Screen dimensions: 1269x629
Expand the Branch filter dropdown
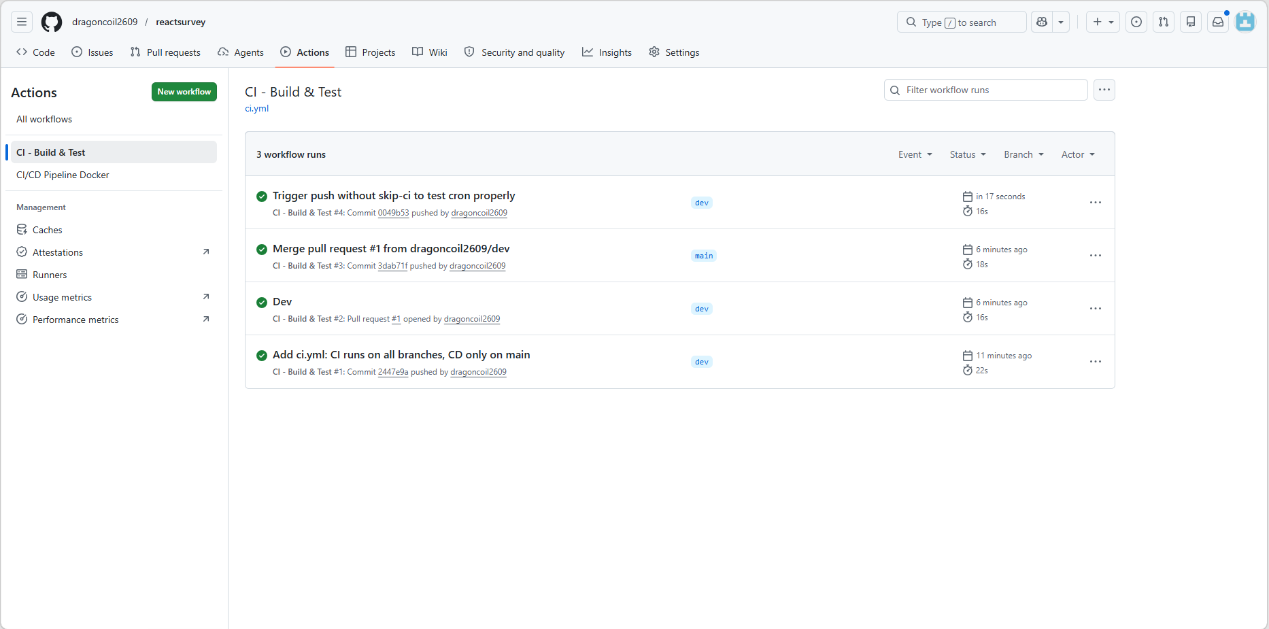tap(1023, 154)
